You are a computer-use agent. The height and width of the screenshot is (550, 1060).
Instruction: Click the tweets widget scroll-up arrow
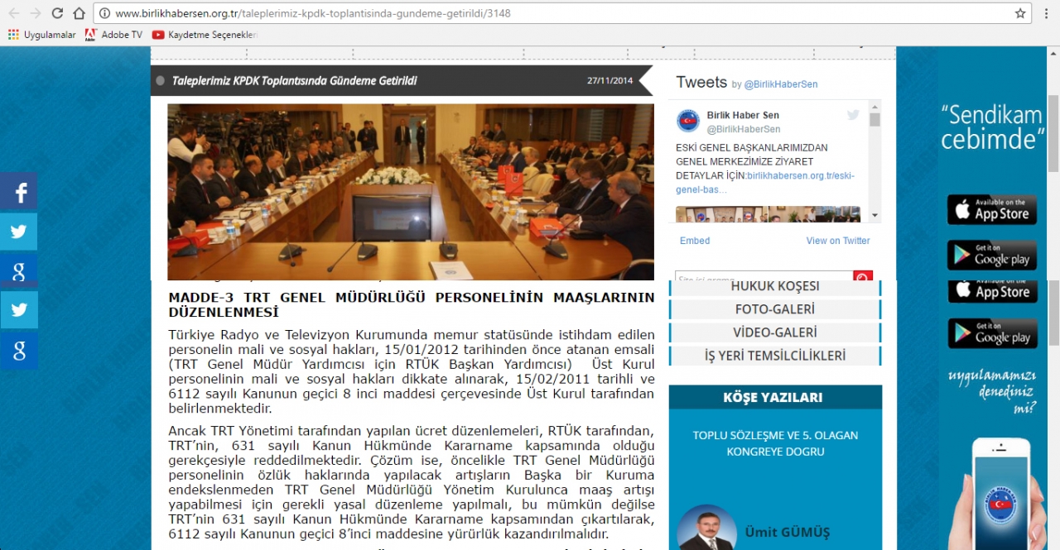tap(874, 107)
